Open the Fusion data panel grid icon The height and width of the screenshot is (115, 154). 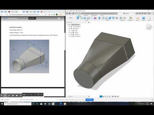[67, 13]
